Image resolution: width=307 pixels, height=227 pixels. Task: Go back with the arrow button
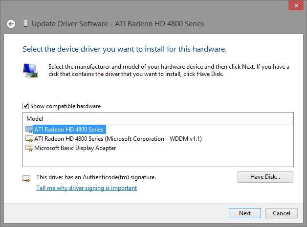tap(11, 24)
